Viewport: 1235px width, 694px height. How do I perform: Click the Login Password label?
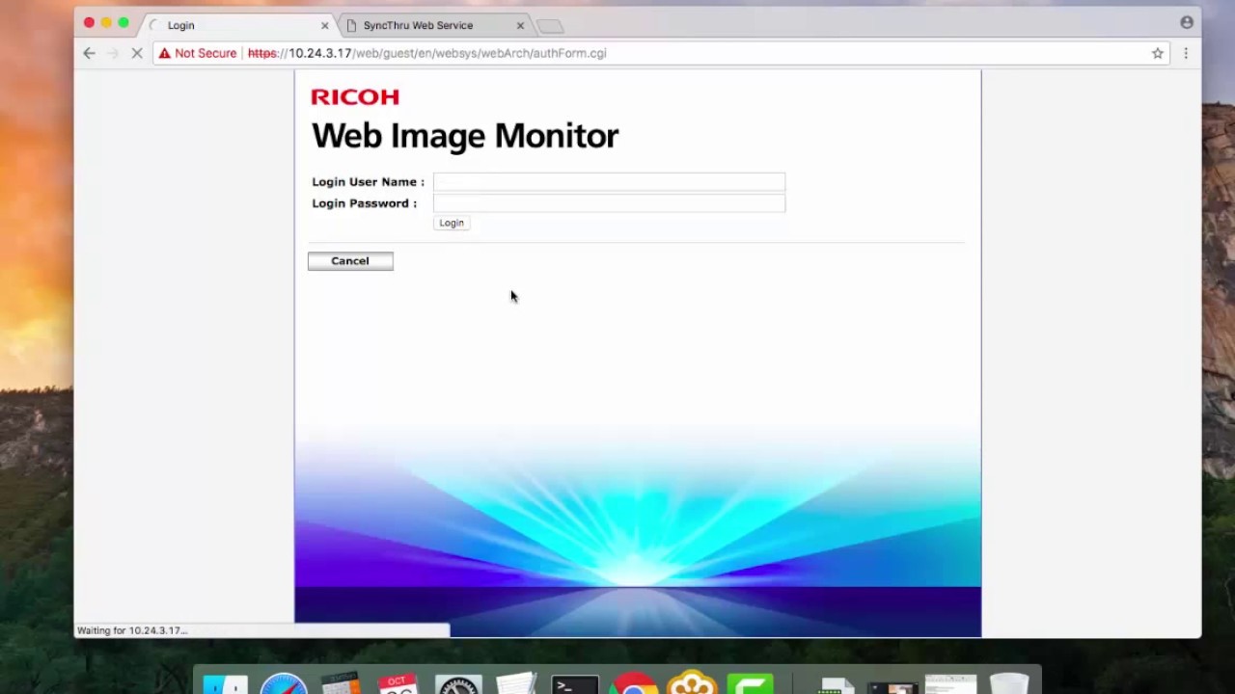coord(365,203)
